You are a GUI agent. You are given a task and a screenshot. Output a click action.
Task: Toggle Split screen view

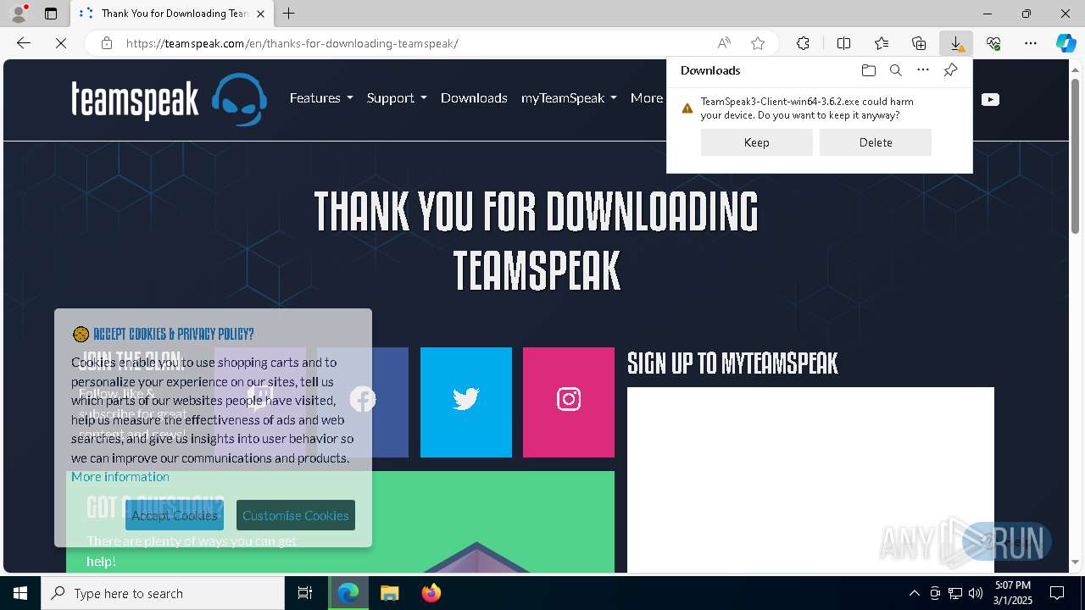click(843, 43)
